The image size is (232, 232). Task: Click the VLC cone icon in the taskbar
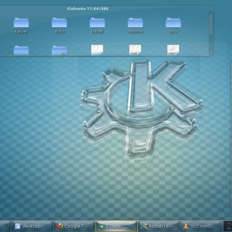(x=186, y=226)
